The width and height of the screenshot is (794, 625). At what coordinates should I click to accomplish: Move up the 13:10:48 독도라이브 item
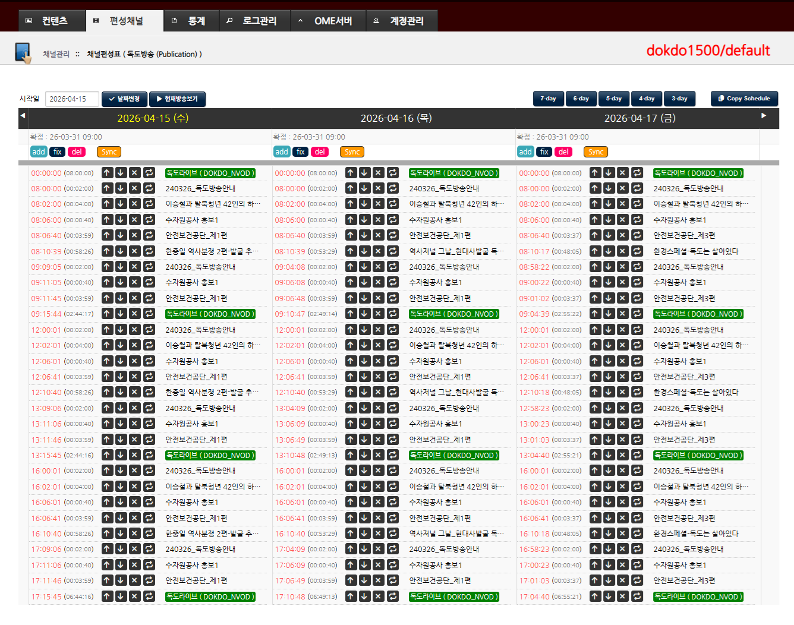(x=351, y=455)
